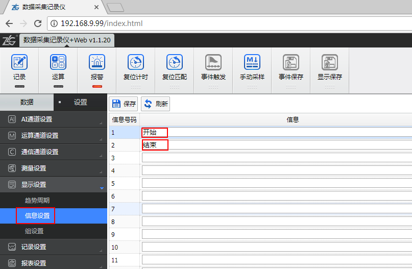The image size is (412, 269).
Task: Collapse the 显示设置 sidebar section
Action: [x=54, y=185]
